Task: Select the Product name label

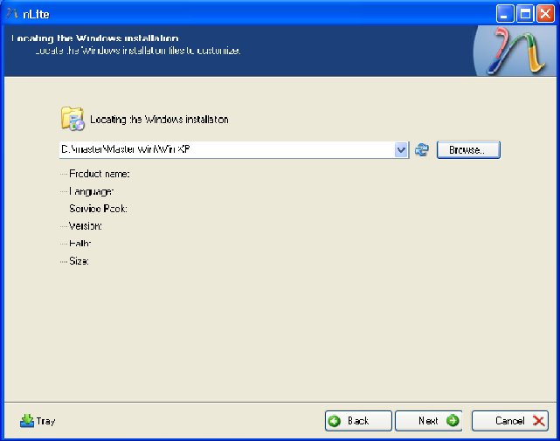Action: (x=100, y=174)
